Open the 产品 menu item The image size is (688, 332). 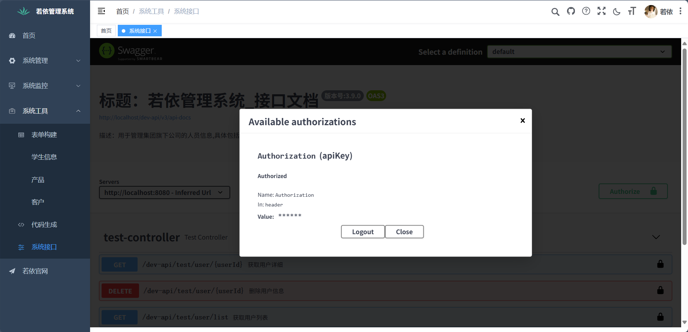tap(45, 180)
